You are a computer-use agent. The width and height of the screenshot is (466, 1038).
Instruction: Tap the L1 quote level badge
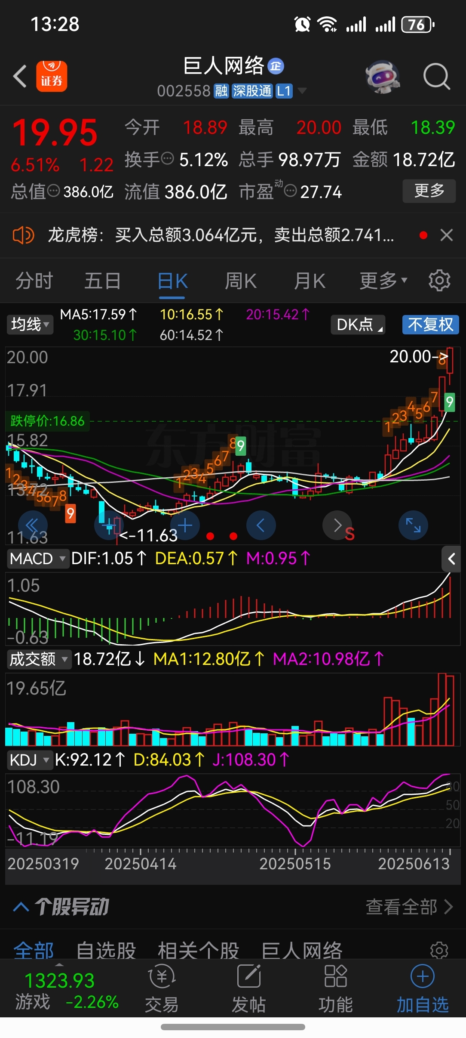(x=284, y=91)
